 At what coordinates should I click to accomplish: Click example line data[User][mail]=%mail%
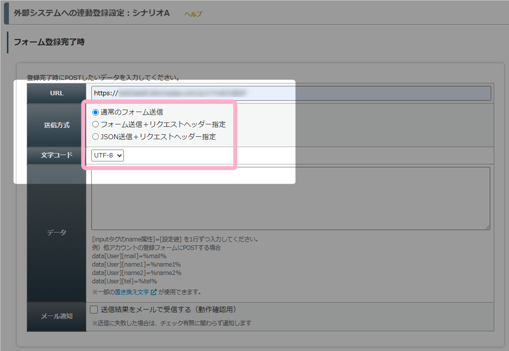coord(129,256)
